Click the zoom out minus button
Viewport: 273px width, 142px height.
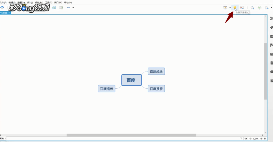pyautogui.click(x=250, y=139)
